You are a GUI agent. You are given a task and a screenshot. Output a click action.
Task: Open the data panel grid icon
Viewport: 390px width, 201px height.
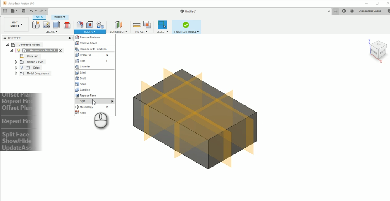[5, 11]
